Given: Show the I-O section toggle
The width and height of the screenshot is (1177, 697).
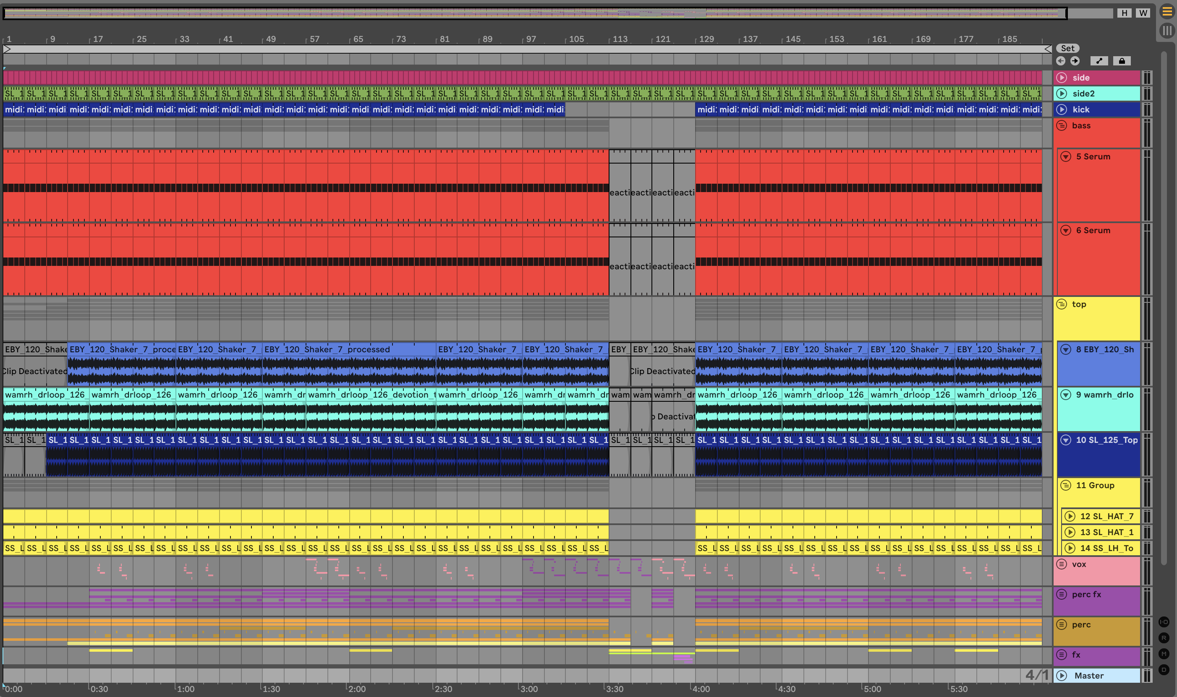Looking at the screenshot, I should pyautogui.click(x=1164, y=622).
